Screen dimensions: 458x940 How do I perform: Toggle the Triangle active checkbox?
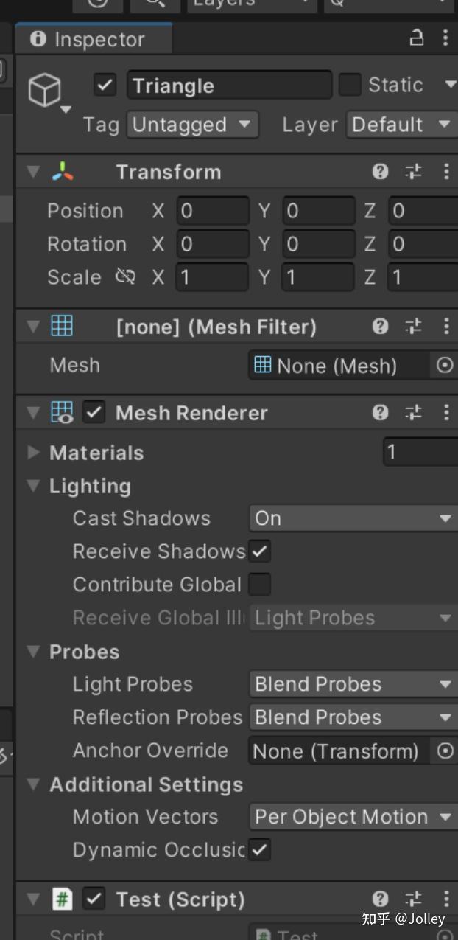tap(105, 85)
